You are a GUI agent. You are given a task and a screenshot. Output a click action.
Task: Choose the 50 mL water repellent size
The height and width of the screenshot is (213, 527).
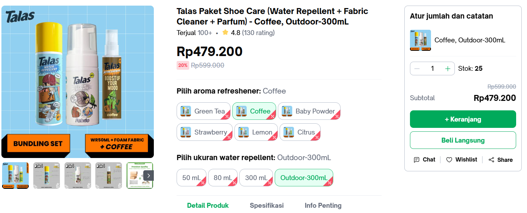pyautogui.click(x=191, y=178)
